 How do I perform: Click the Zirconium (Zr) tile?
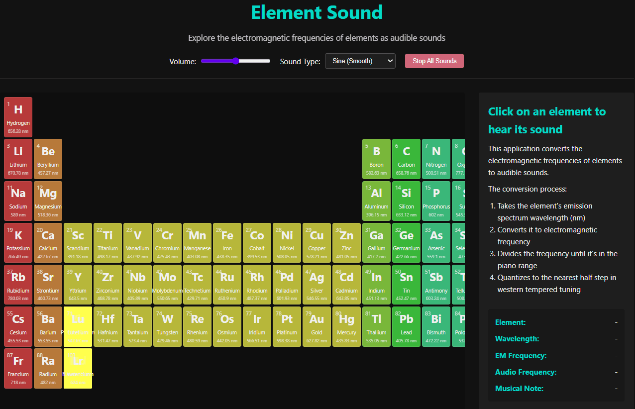107,285
